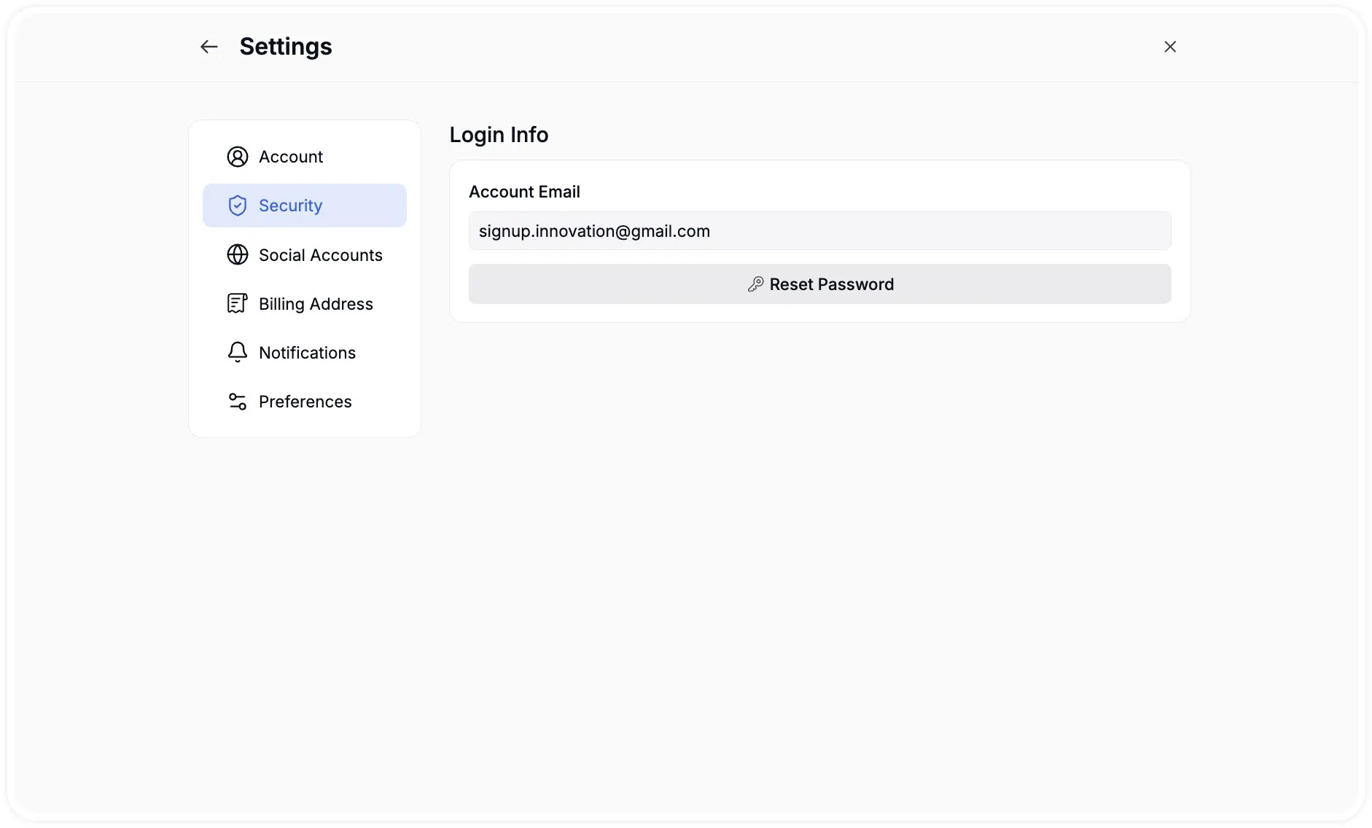Open the Billing Address section
Screen dimensions: 1372x828
point(305,303)
